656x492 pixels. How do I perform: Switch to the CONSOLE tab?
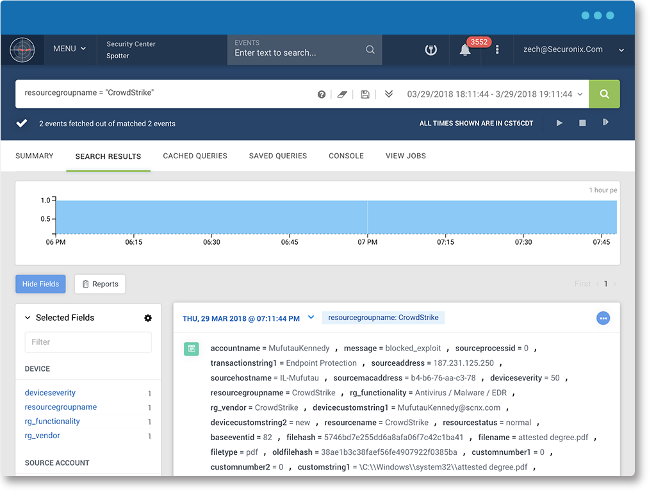346,156
